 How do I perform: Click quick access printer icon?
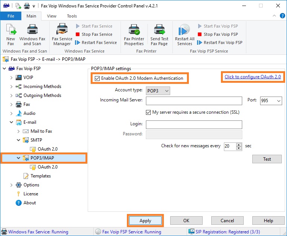coord(27,6)
